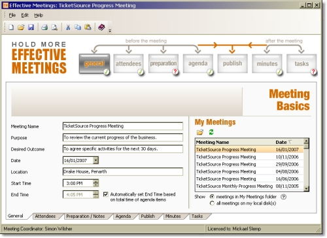Screen dimensions: 327x238
Task: Refresh the My Meetings list
Action: pos(211,132)
